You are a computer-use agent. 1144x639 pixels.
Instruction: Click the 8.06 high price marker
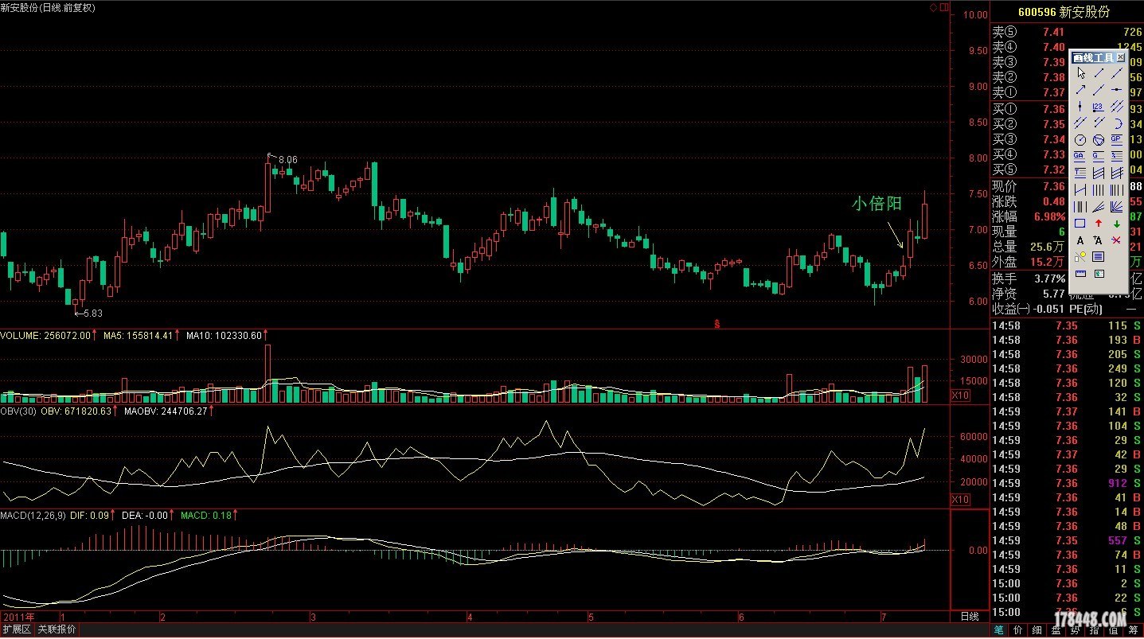point(287,160)
